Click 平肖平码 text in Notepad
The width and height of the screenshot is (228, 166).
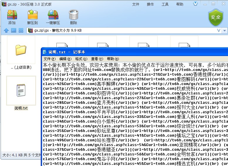tap(106, 112)
